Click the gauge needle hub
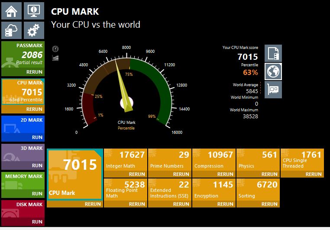 (x=127, y=103)
